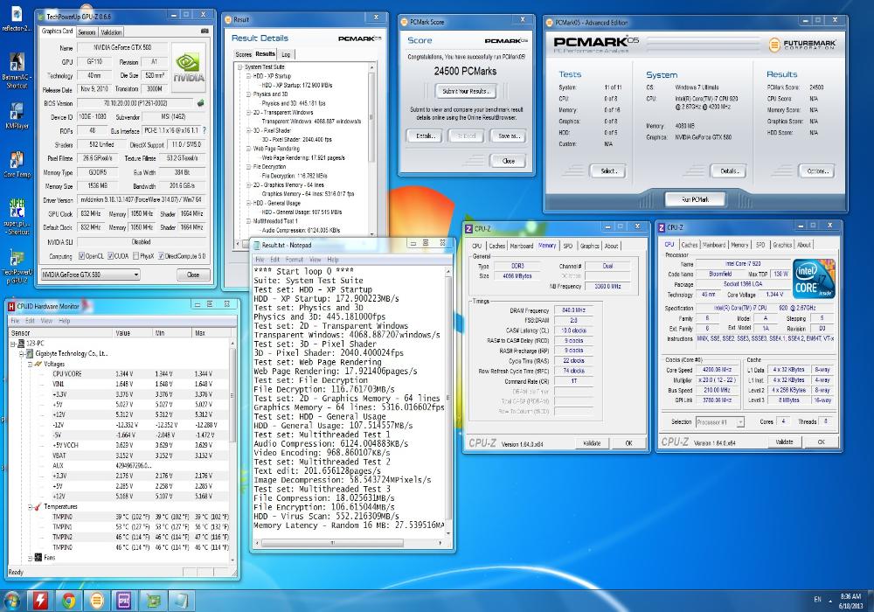Click the Select button under Tests
Viewport: 874px width, 612px height.
point(607,171)
